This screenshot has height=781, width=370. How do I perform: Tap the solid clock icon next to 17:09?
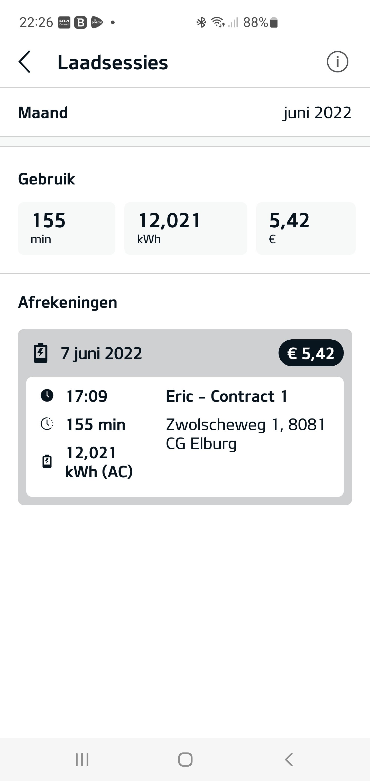click(47, 396)
